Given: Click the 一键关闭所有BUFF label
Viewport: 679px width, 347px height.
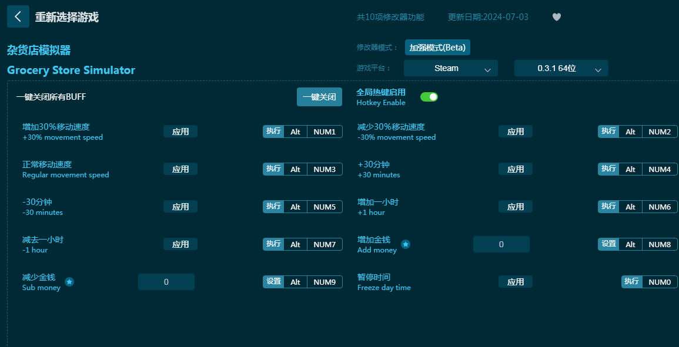Looking at the screenshot, I should (x=51, y=97).
